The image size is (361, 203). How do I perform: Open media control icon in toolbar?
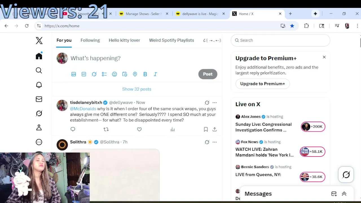pyautogui.click(x=337, y=26)
